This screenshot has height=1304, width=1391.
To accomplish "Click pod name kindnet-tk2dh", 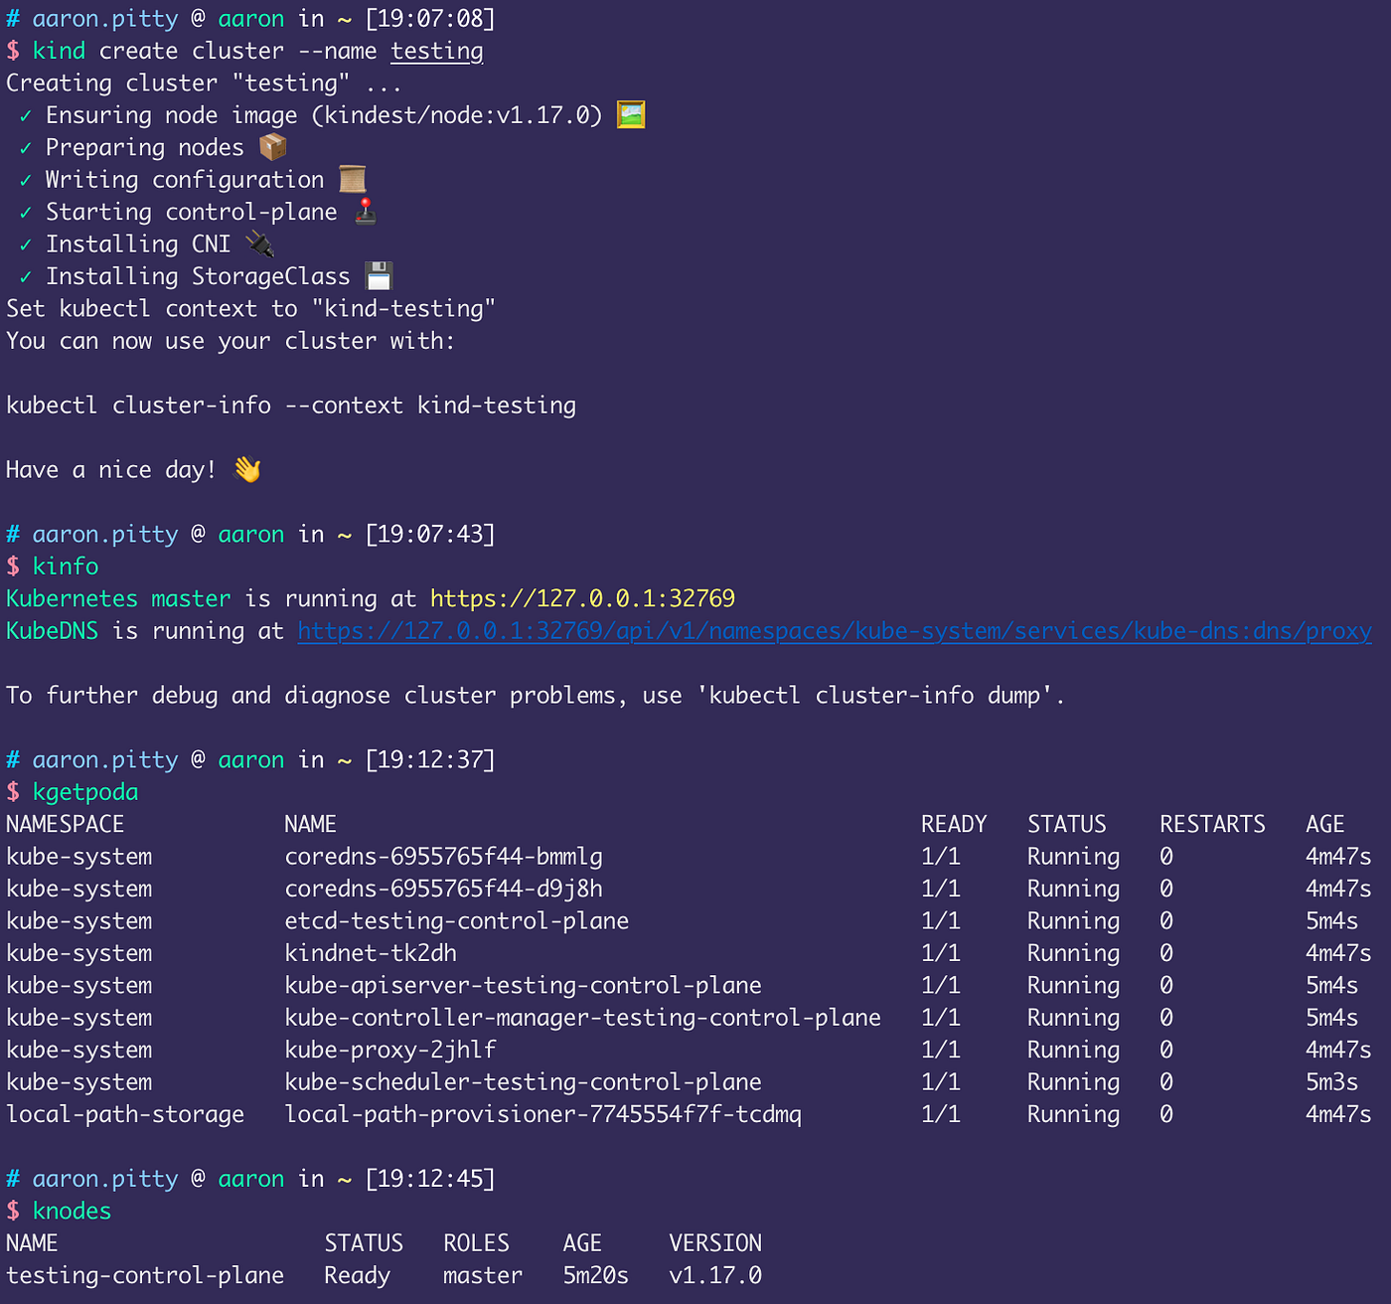I will (x=371, y=953).
